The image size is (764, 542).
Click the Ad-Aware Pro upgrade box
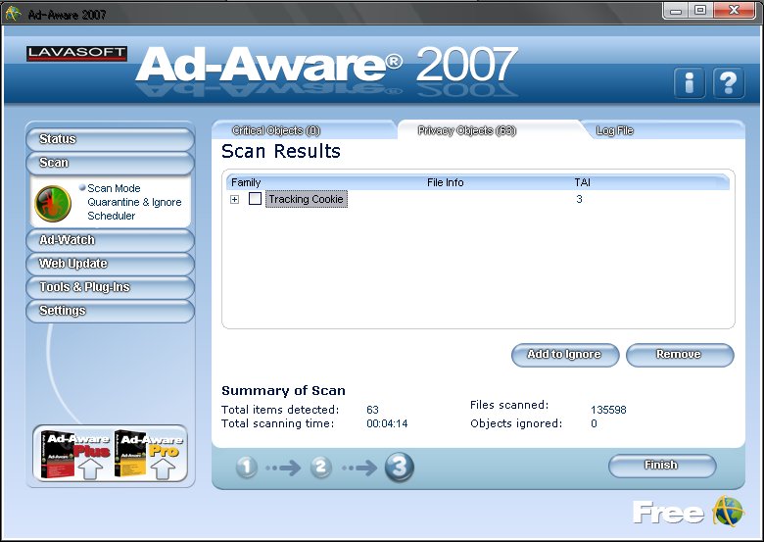(149, 454)
